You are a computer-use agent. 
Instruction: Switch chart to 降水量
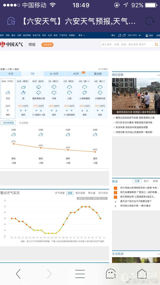click(x=92, y=193)
